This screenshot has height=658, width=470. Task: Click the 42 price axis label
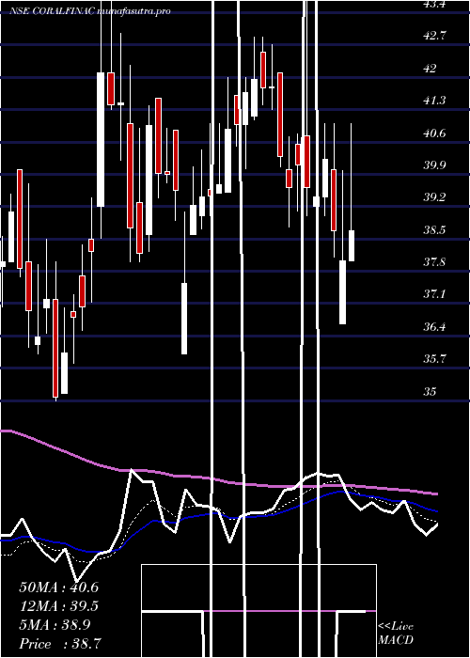[x=431, y=68]
